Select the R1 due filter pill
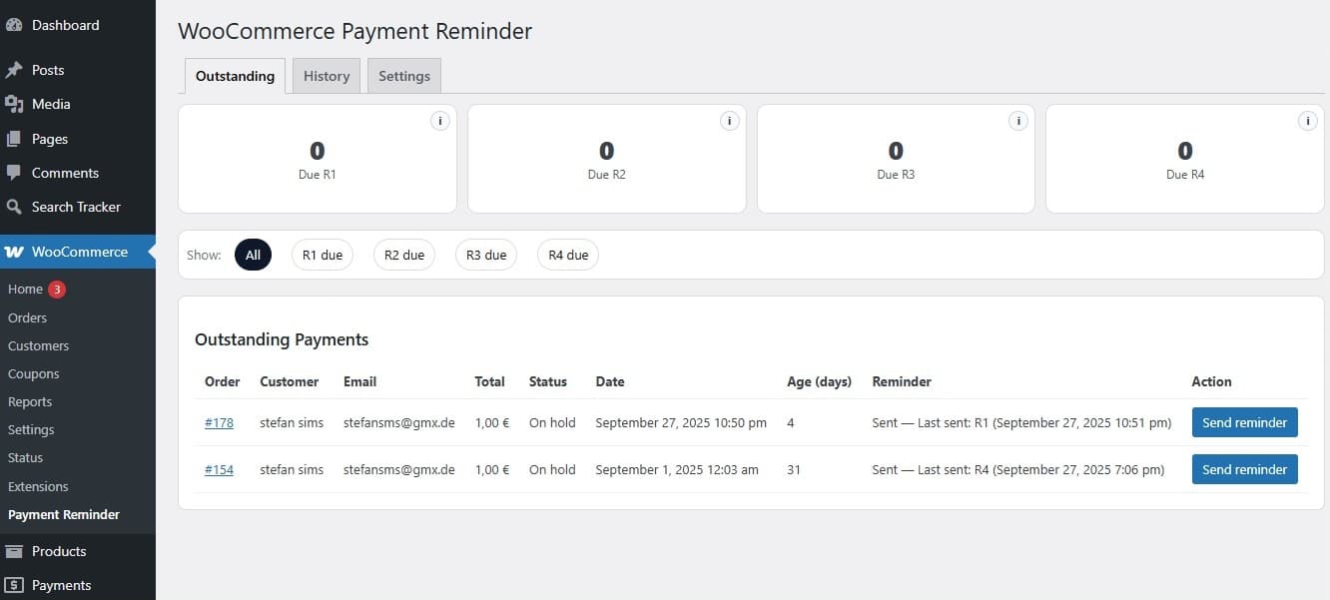The image size is (1330, 600). tap(322, 255)
